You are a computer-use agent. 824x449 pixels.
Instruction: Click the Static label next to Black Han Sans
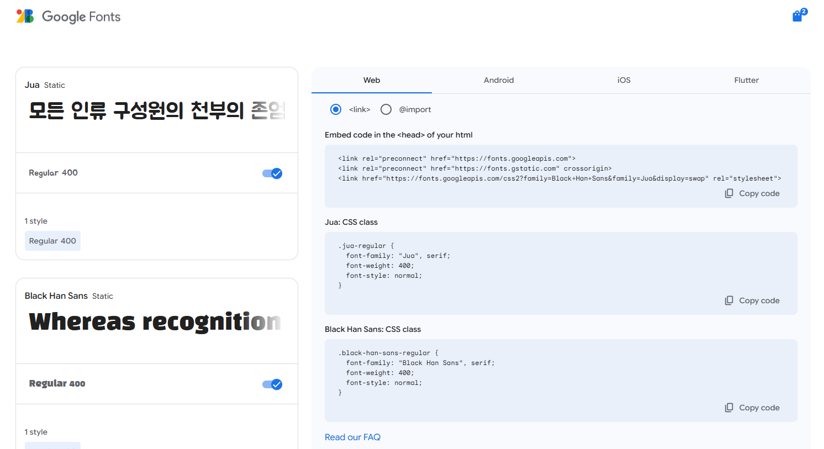tap(103, 296)
